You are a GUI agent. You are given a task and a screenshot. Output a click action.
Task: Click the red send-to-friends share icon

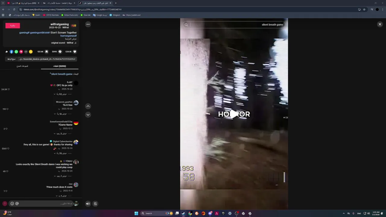tap(21, 52)
